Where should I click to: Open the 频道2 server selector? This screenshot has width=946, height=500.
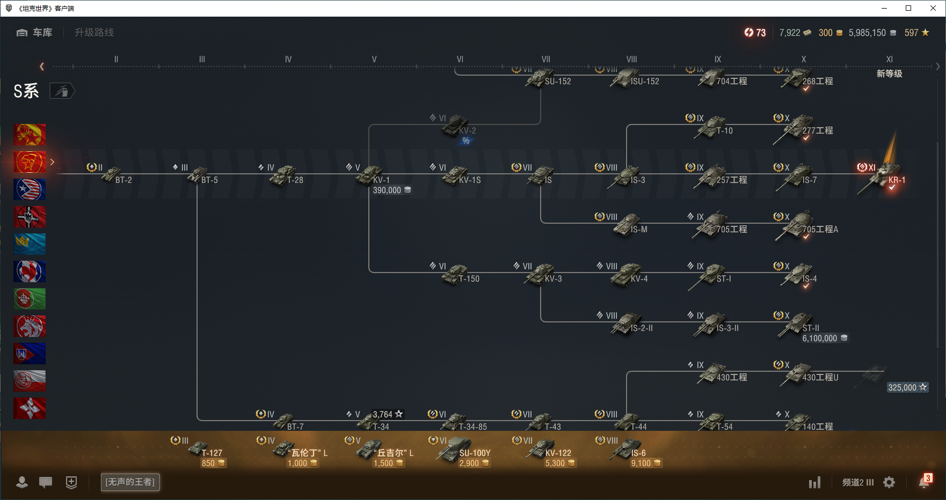(857, 482)
